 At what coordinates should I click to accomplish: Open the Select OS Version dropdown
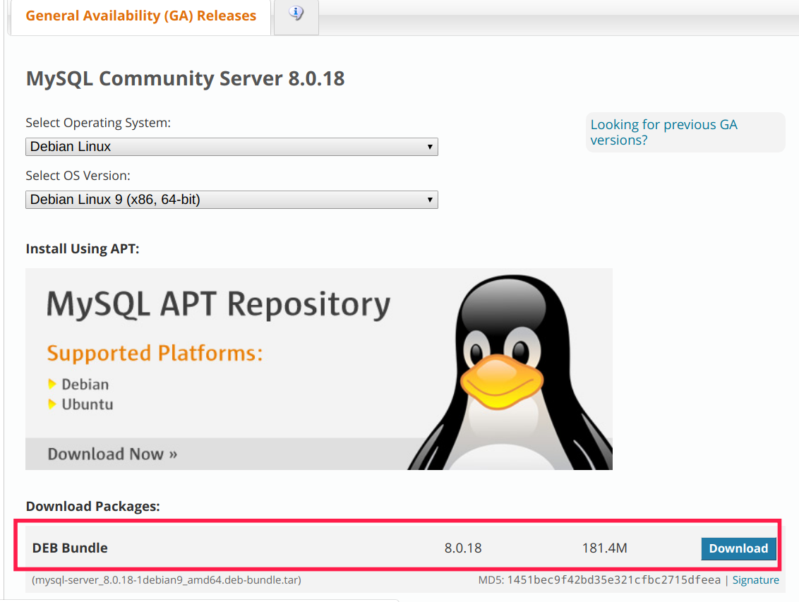pyautogui.click(x=232, y=200)
